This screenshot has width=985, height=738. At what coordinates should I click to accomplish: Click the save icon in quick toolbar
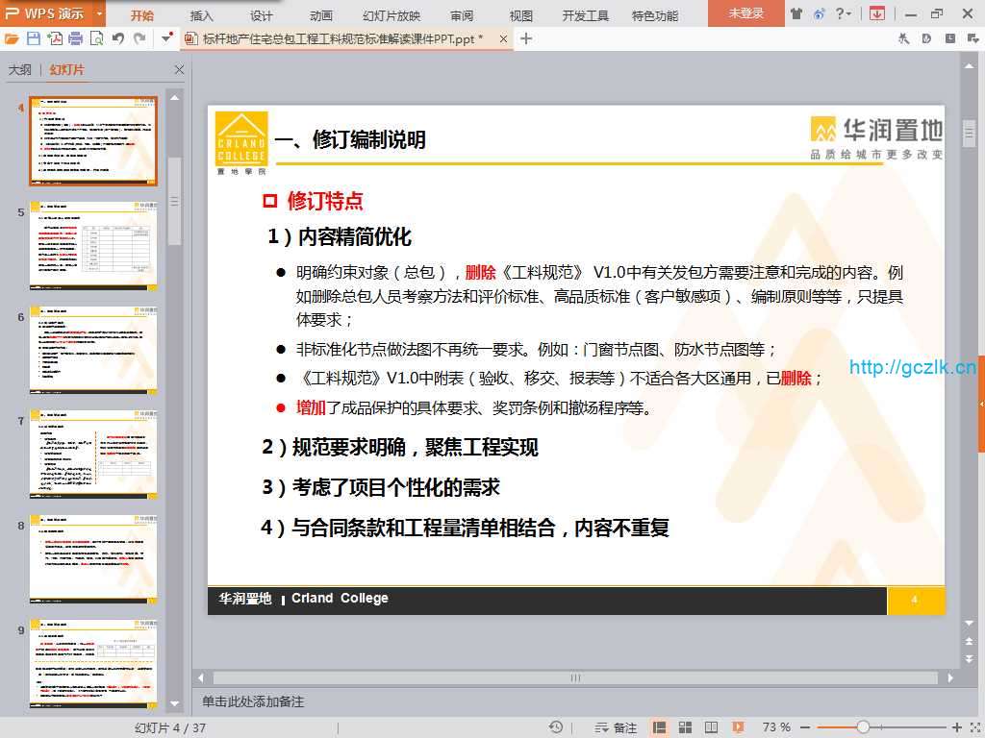[x=33, y=38]
